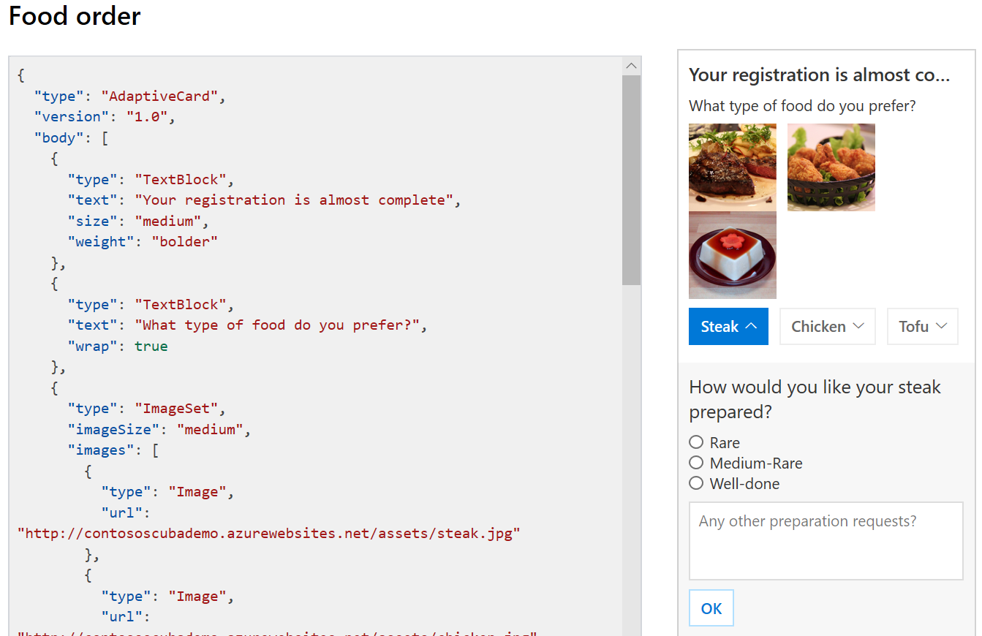Click the steak image thumbnail
This screenshot has width=982, height=636.
pos(732,167)
